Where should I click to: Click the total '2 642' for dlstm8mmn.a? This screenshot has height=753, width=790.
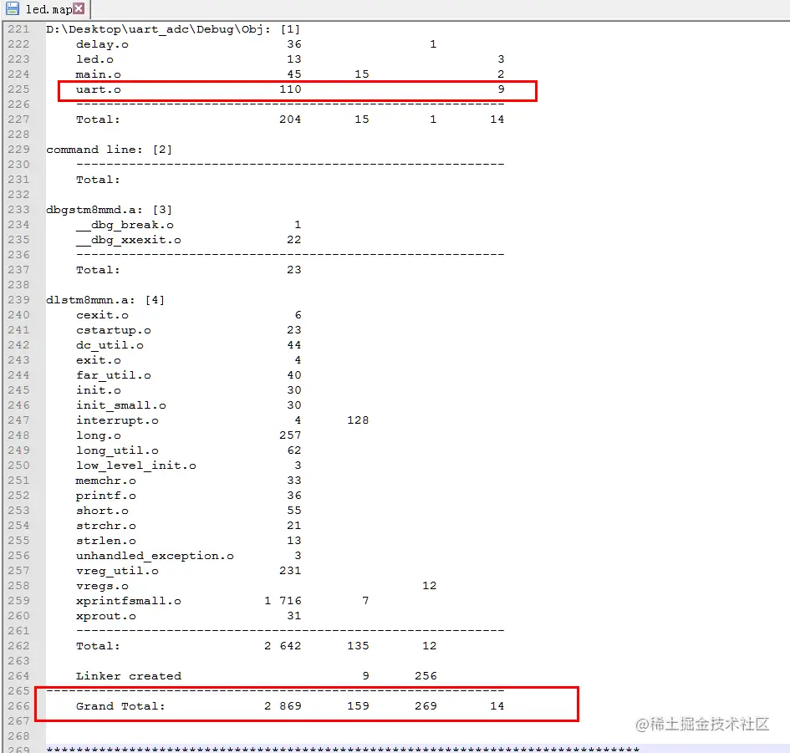(283, 646)
